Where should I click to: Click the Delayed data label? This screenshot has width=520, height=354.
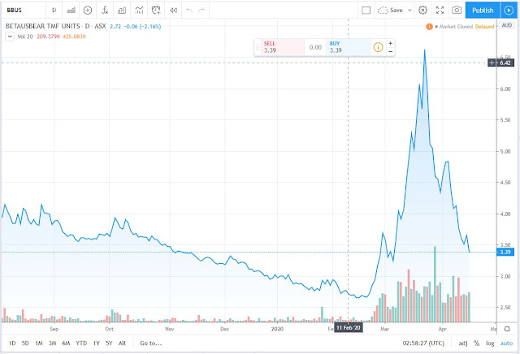coord(484,27)
